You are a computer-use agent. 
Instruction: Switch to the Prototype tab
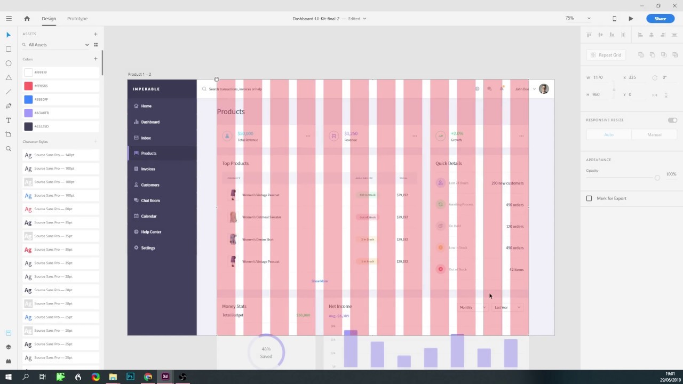click(77, 19)
